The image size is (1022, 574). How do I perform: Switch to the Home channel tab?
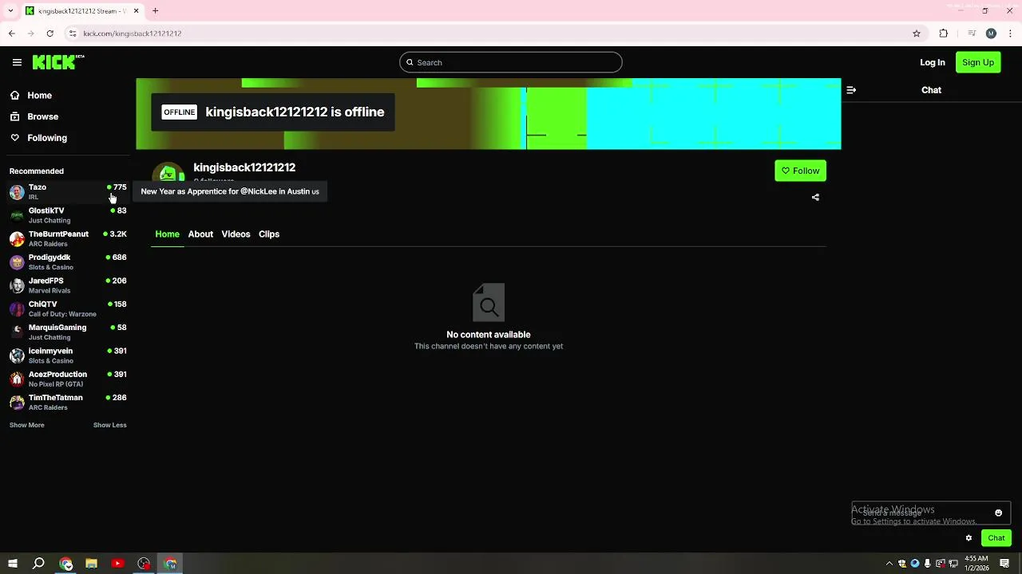coord(167,234)
